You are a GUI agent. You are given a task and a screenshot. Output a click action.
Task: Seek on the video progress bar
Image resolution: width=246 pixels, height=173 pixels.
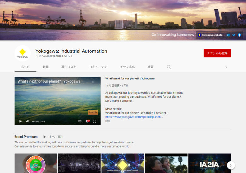[x=57, y=115]
